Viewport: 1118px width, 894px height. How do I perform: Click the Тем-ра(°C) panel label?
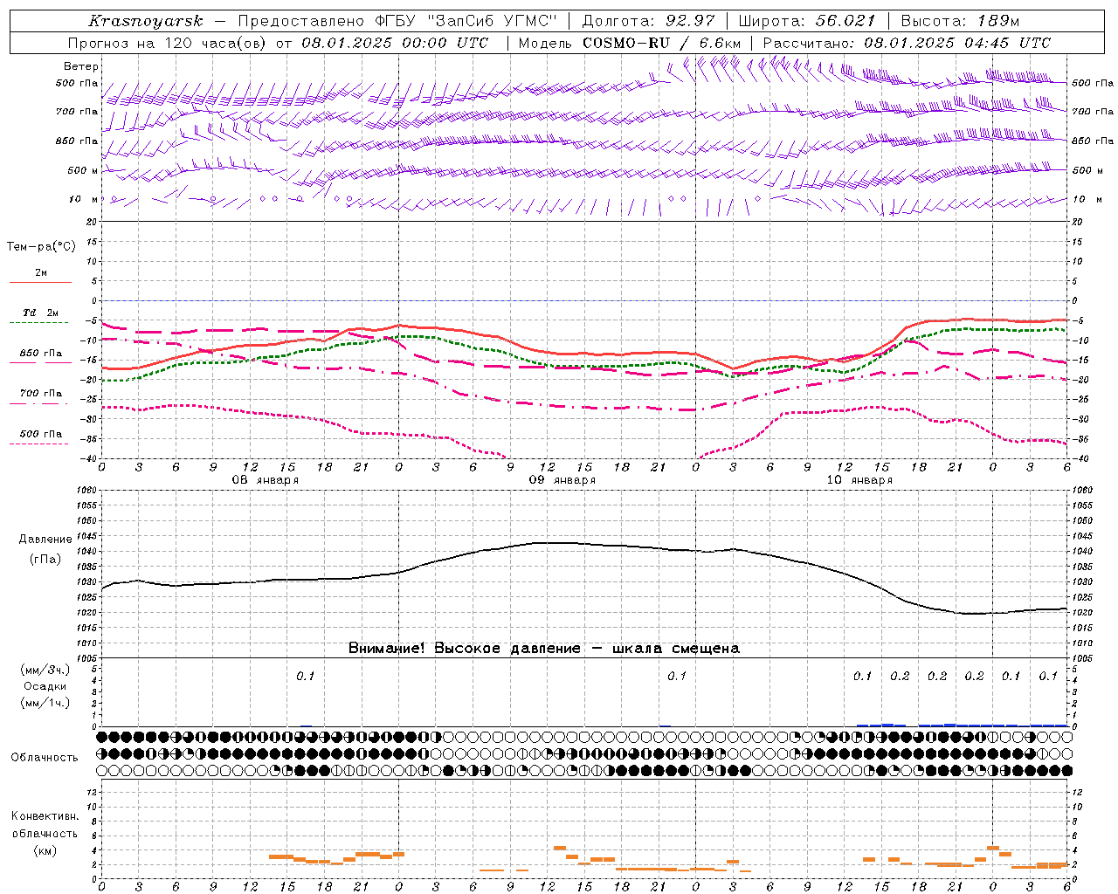[x=41, y=247]
